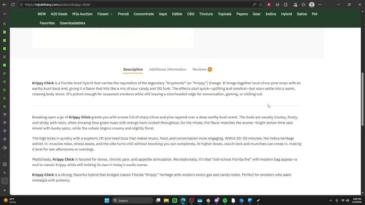Open the Favorites list icon
The width and height of the screenshot is (365, 205).
coord(303,5)
